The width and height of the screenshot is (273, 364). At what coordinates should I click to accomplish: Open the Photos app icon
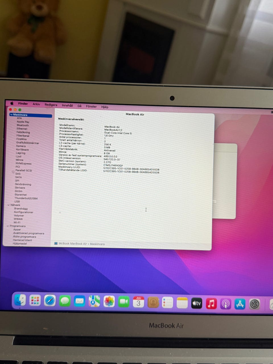(x=109, y=301)
